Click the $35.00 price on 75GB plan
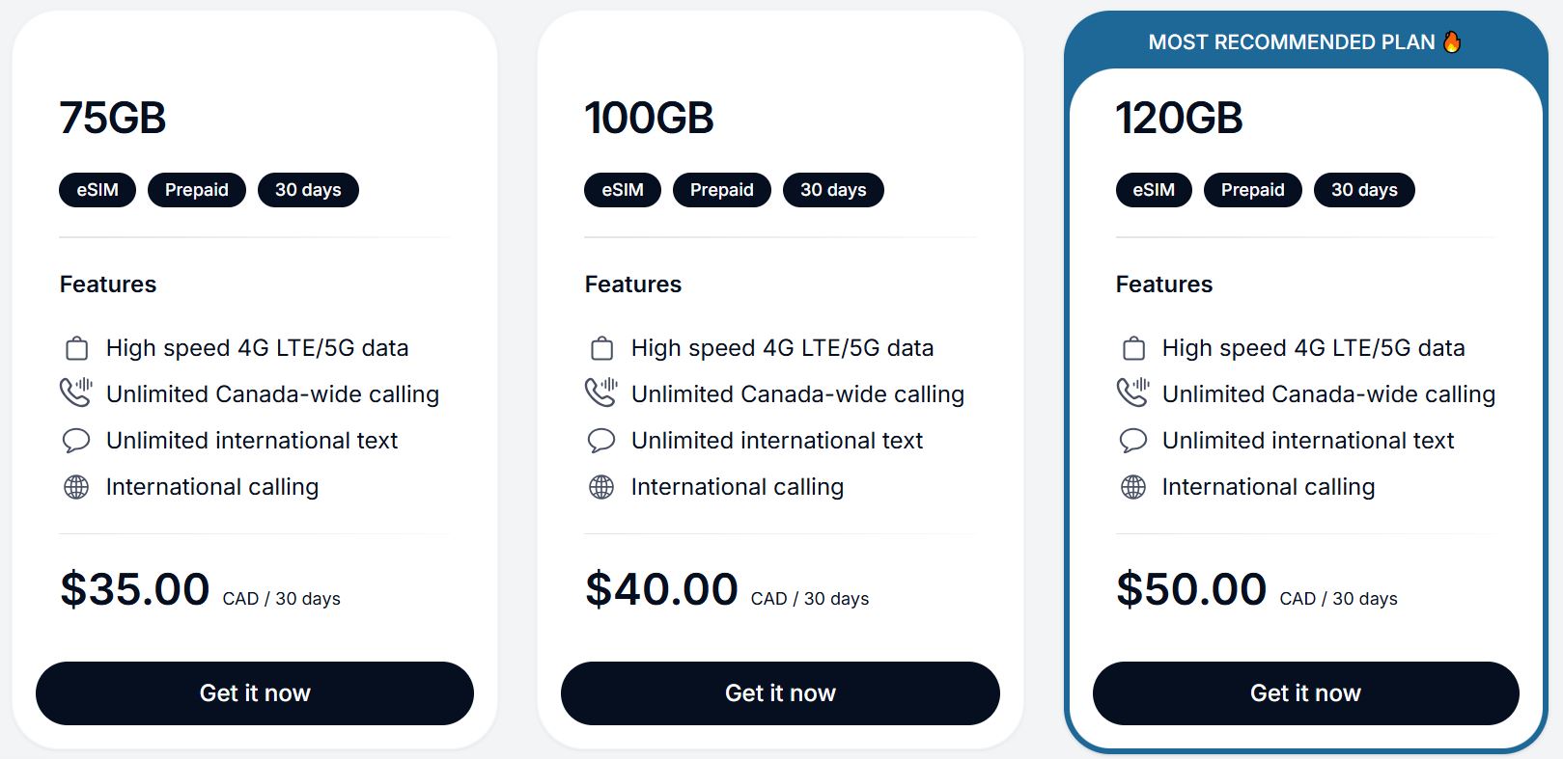This screenshot has width=1563, height=759. click(135, 589)
